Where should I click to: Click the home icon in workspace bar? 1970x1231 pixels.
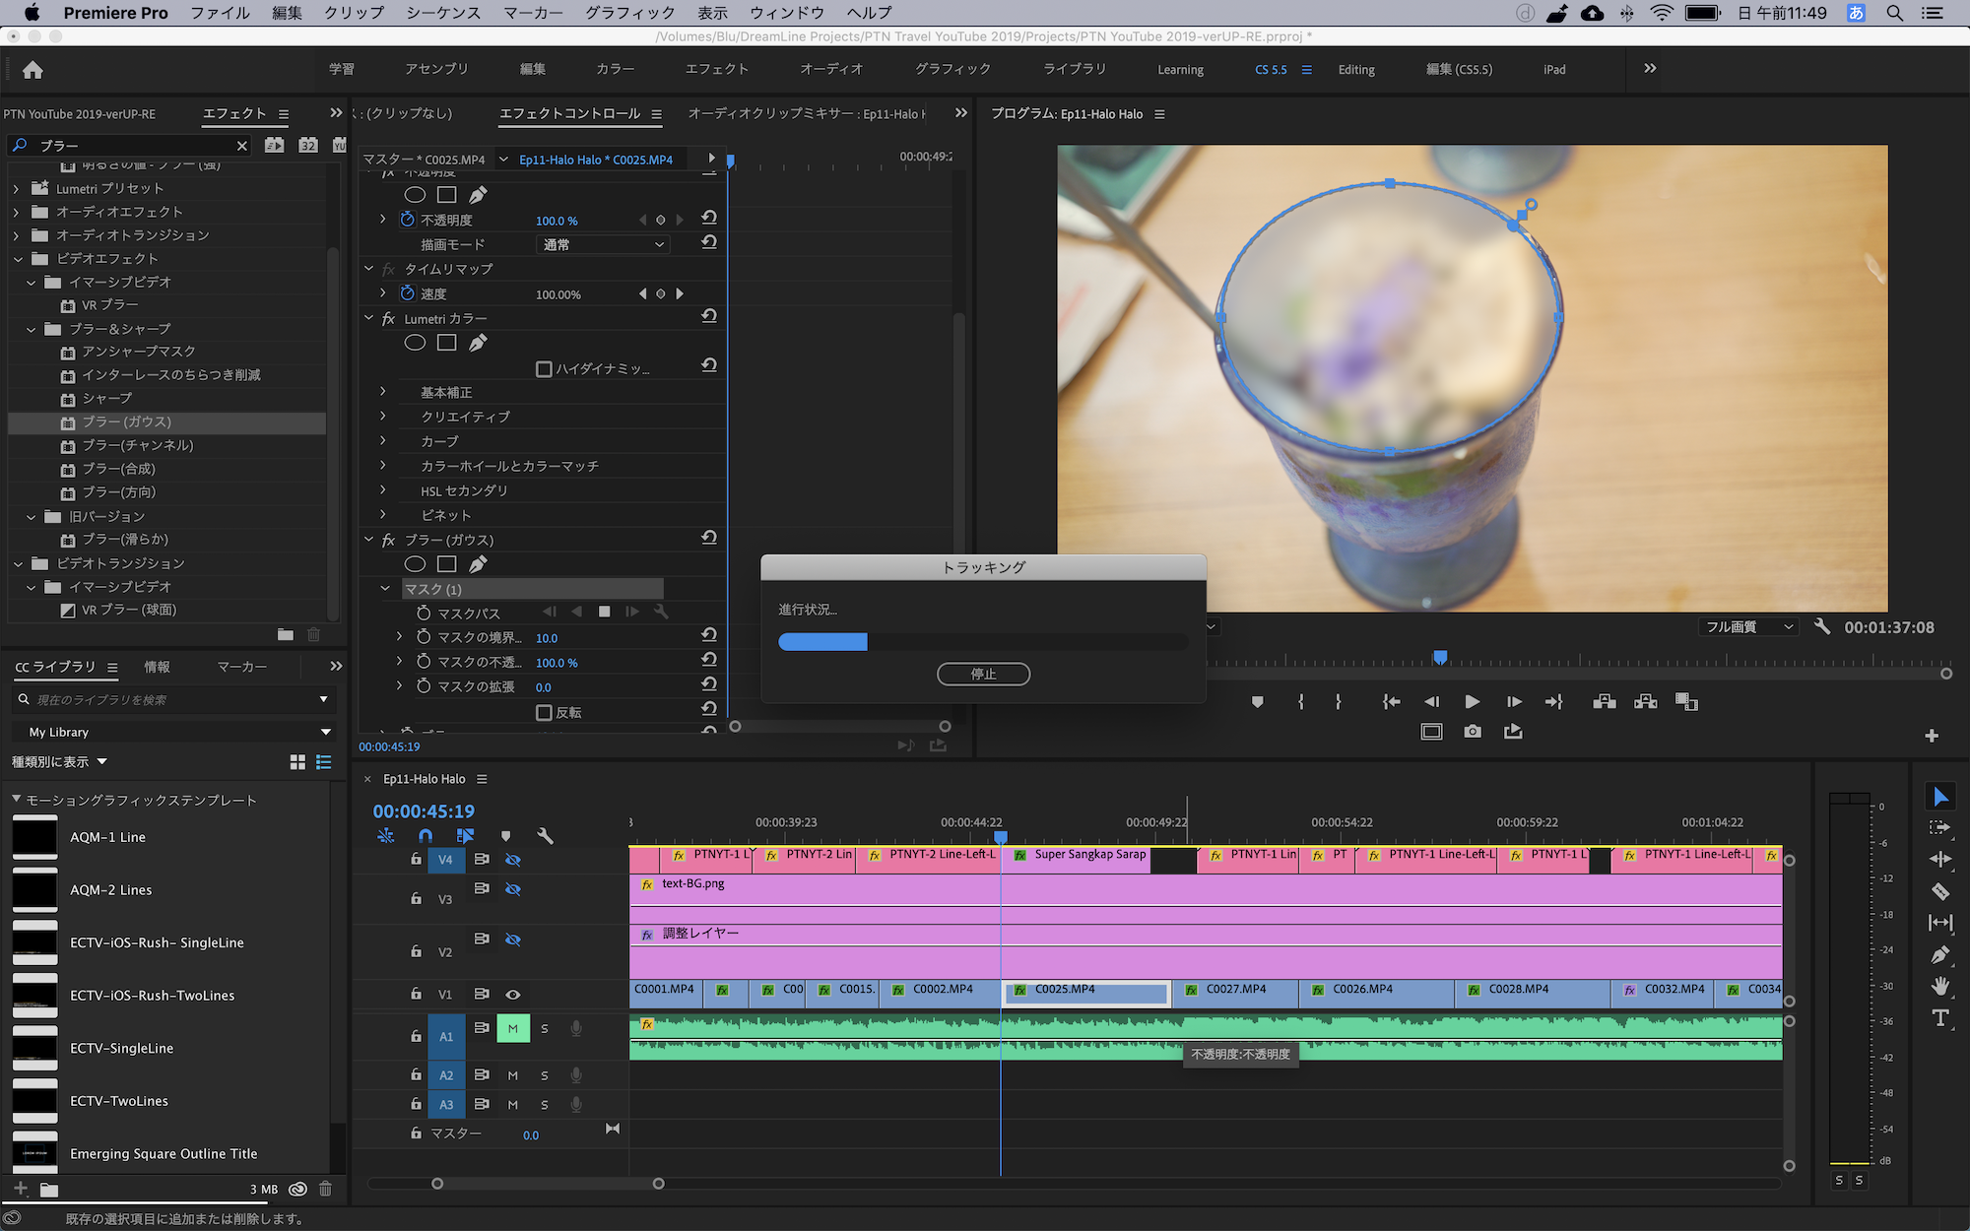[33, 70]
